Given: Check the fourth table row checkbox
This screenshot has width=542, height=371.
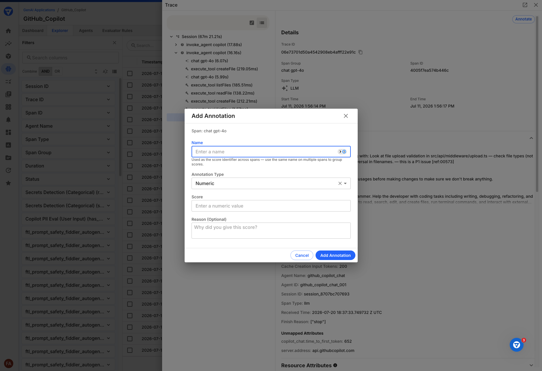Looking at the screenshot, I should (130, 108).
